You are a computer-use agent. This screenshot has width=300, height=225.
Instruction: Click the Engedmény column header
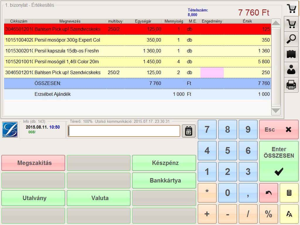[212, 21]
